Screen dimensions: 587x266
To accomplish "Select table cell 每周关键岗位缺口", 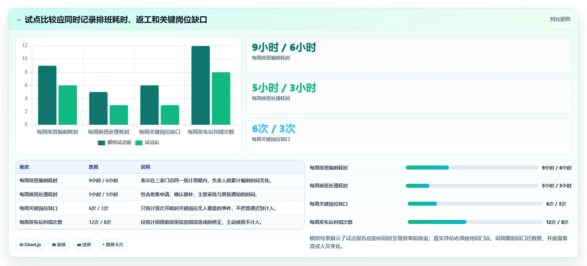I will point(38,208).
